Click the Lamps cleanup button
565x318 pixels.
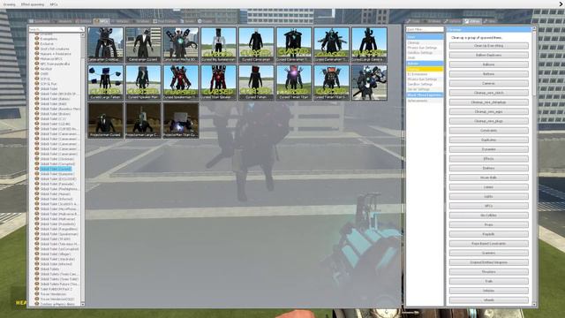[488, 187]
